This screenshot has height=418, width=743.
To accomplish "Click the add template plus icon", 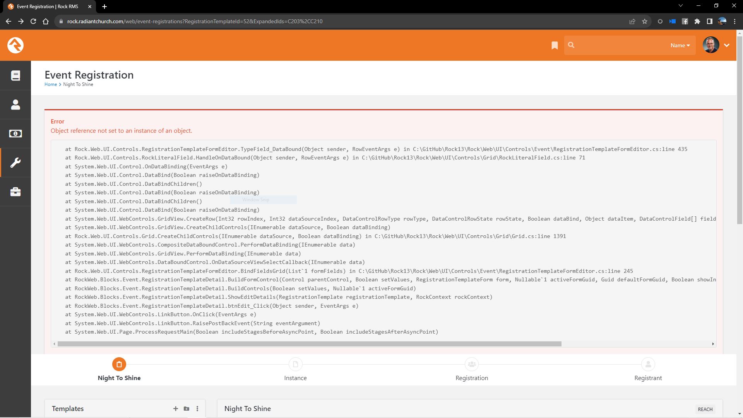I will (x=176, y=409).
